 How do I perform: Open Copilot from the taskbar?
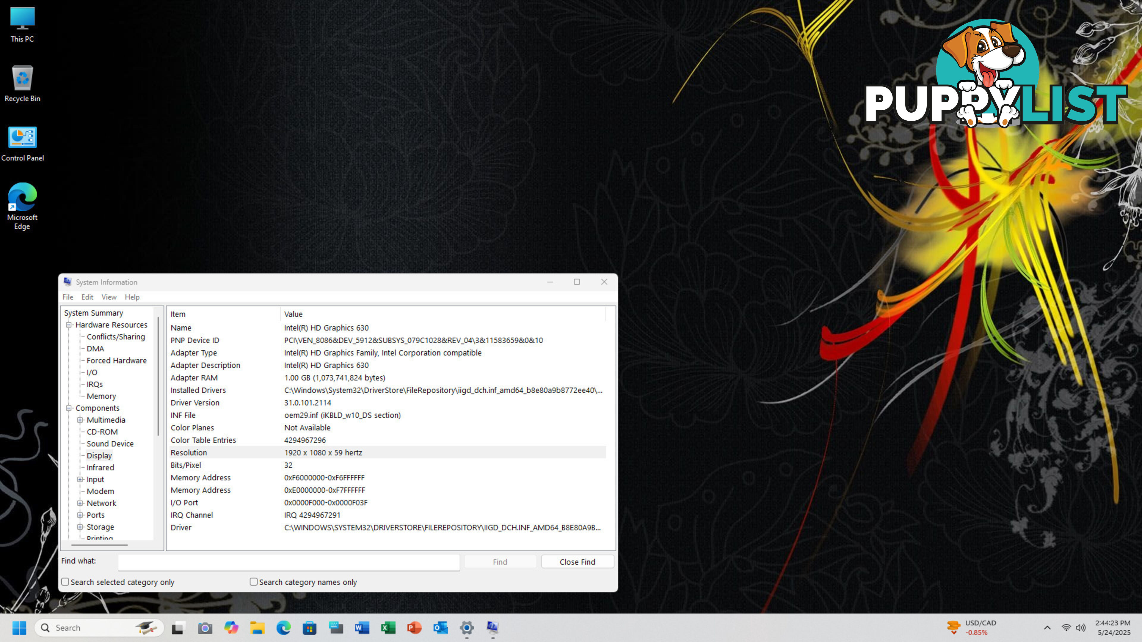tap(231, 627)
